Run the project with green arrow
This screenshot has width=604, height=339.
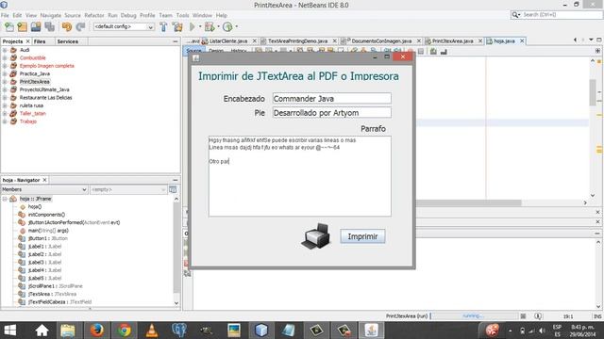point(193,27)
